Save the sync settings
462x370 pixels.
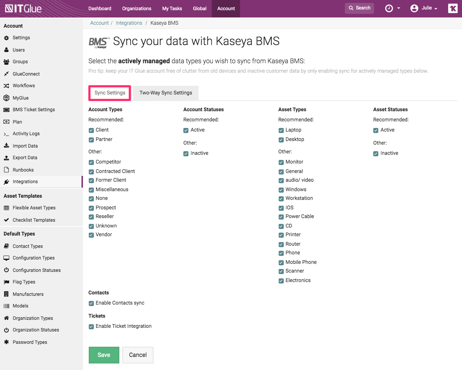pyautogui.click(x=104, y=355)
